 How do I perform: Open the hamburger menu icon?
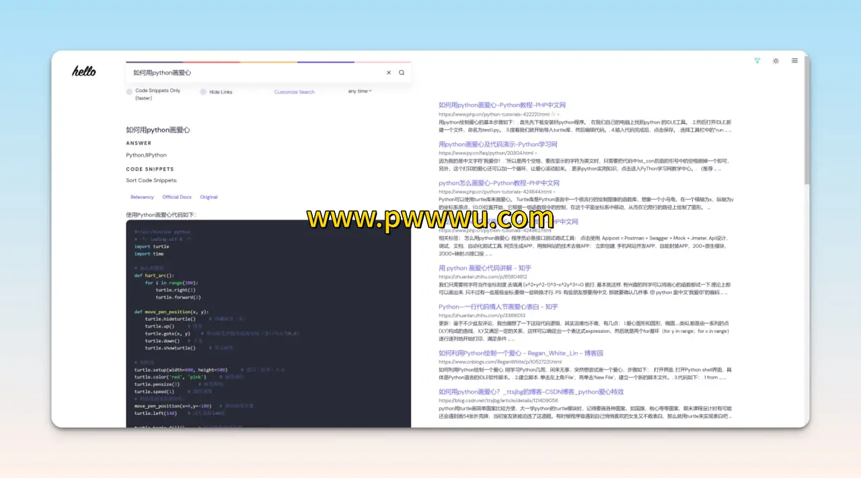(x=794, y=61)
